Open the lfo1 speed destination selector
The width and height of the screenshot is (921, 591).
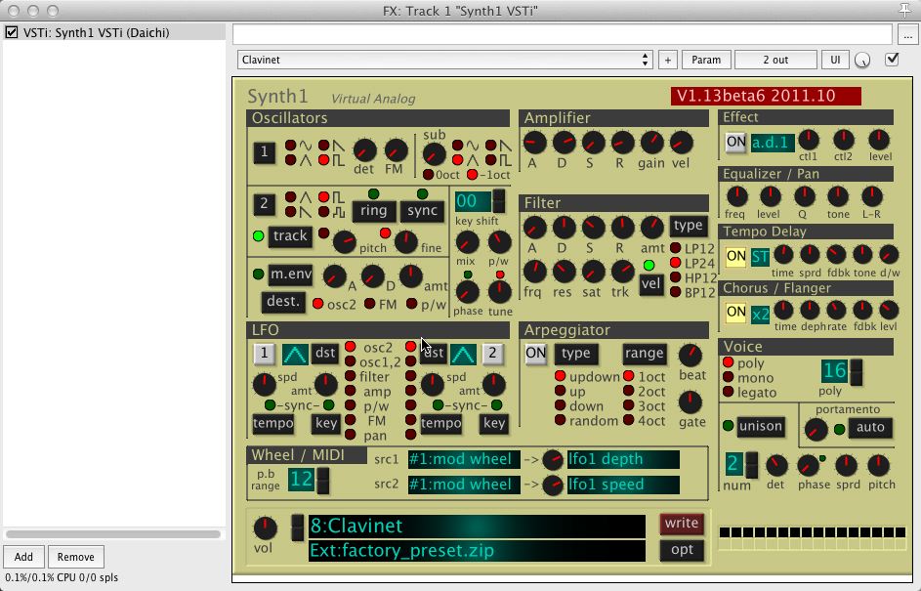point(623,485)
